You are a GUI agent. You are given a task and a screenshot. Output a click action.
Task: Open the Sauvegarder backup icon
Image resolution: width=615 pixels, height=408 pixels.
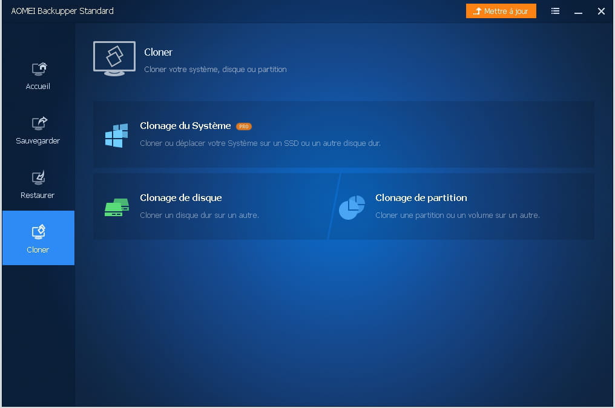39,123
